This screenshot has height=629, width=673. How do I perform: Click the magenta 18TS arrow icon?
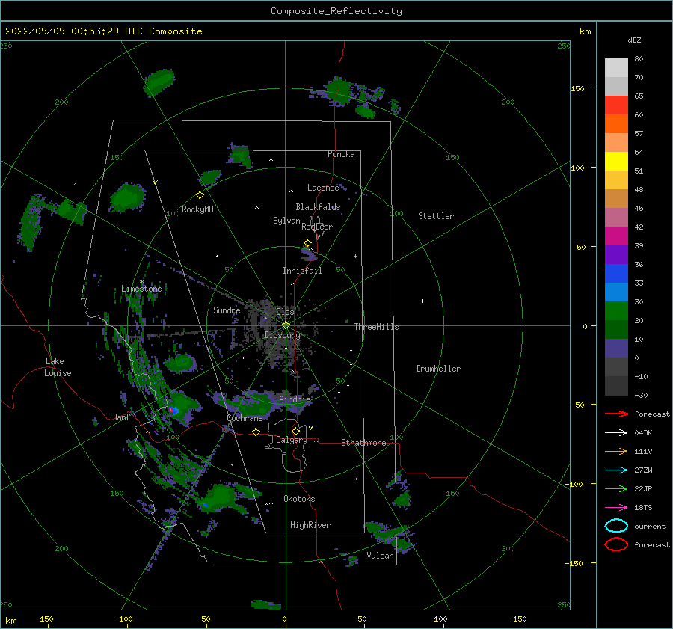[x=616, y=508]
